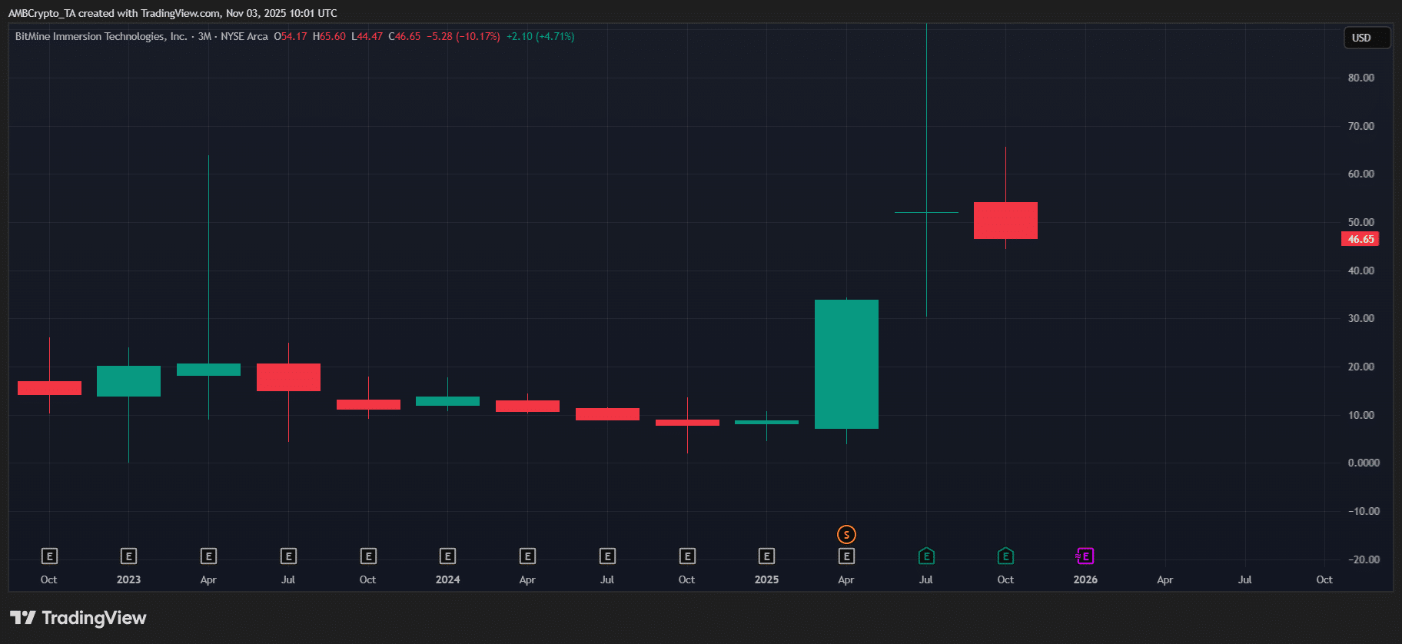Click the earnings icon above the 2025 label

[766, 556]
